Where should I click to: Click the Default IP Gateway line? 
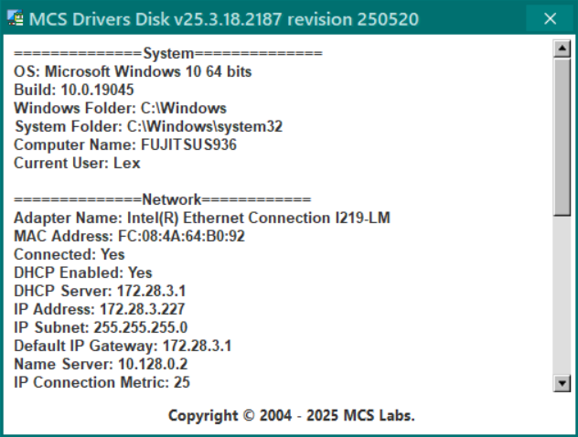(123, 346)
